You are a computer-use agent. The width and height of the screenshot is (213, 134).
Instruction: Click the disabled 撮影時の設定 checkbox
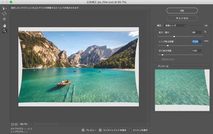tap(159, 60)
